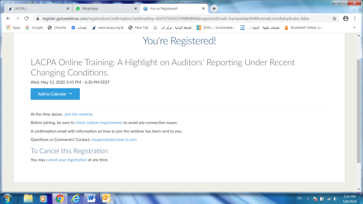
Task: Click the EN language indicator
Action: click(299, 199)
